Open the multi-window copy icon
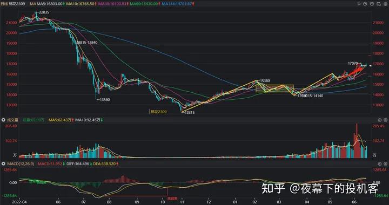The image size is (389, 205). [378, 4]
